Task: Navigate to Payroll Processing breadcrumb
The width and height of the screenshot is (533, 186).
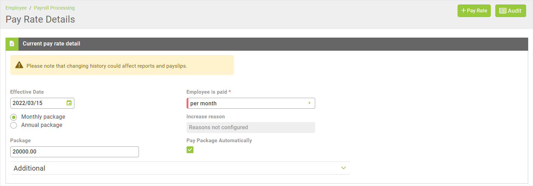Action: click(x=54, y=8)
